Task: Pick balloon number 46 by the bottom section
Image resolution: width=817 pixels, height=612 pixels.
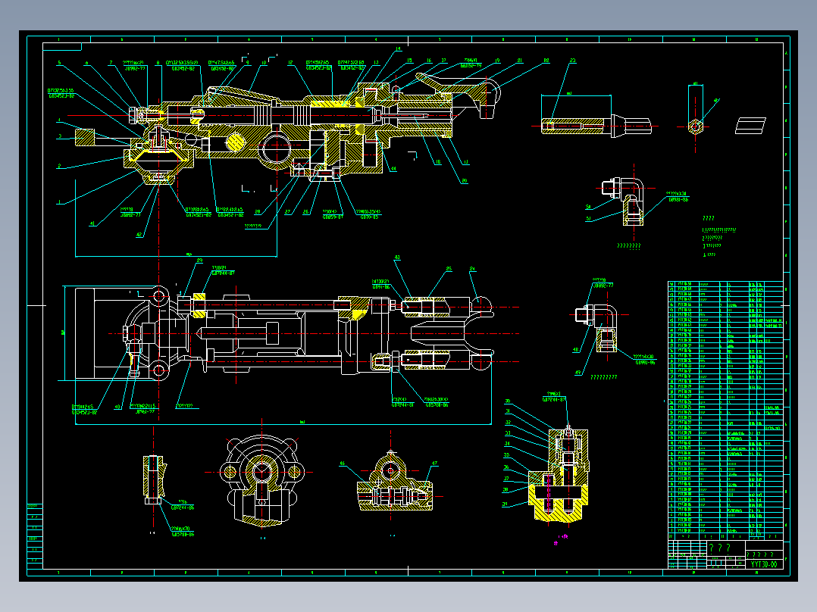Action: point(343,464)
